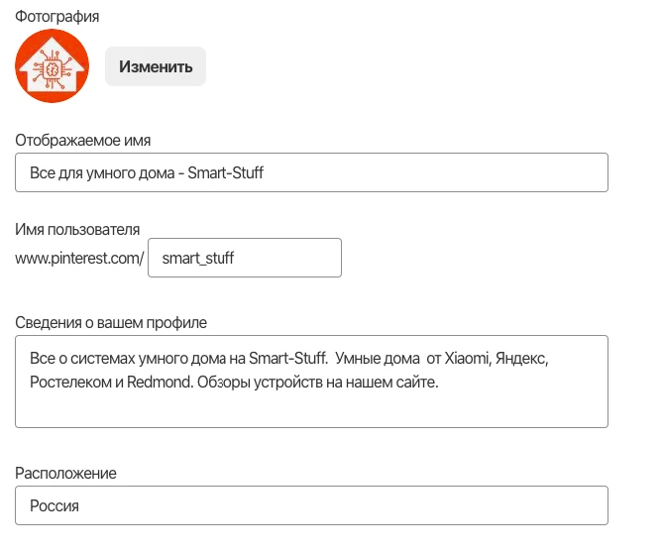Click the orange smart-home profile photo
This screenshot has width=663, height=552.
tap(52, 66)
